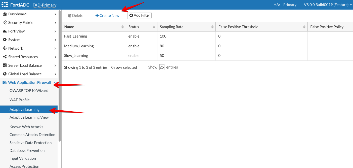The height and width of the screenshot is (168, 353).
Task: Click the Dashboard gauge icon
Action: pos(5,14)
